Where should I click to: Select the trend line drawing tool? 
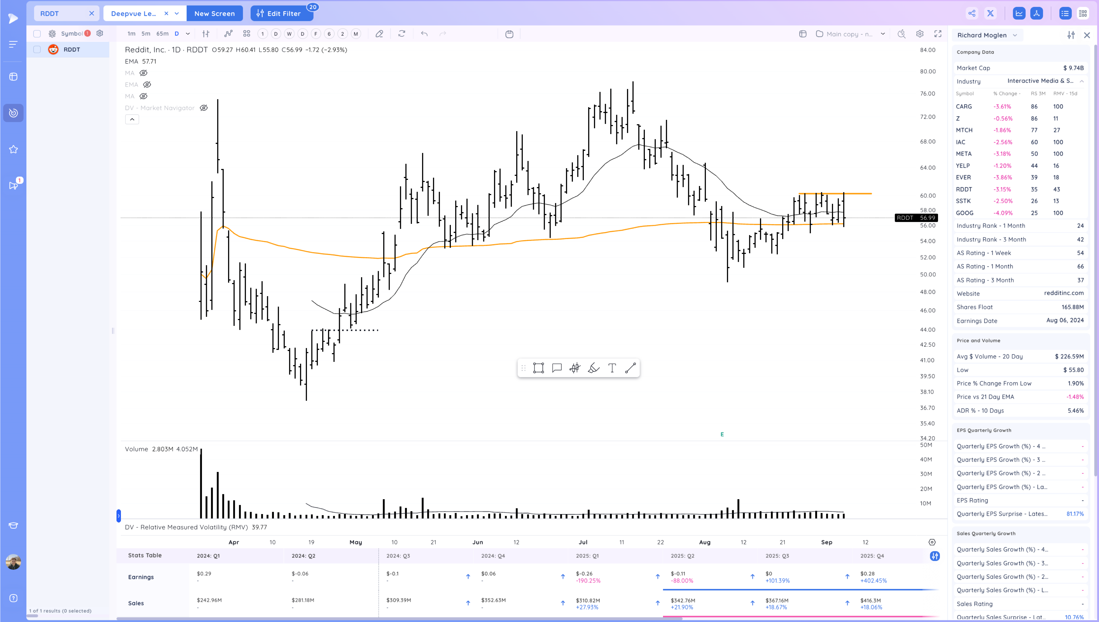click(631, 368)
